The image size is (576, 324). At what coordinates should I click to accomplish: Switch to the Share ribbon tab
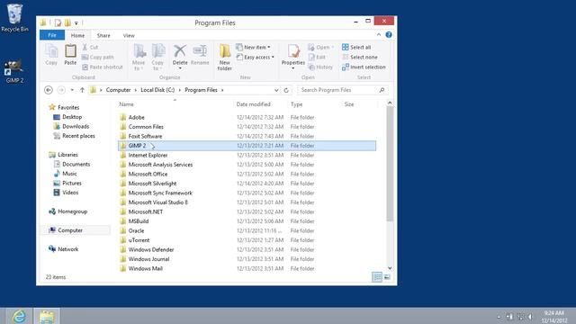click(x=103, y=36)
